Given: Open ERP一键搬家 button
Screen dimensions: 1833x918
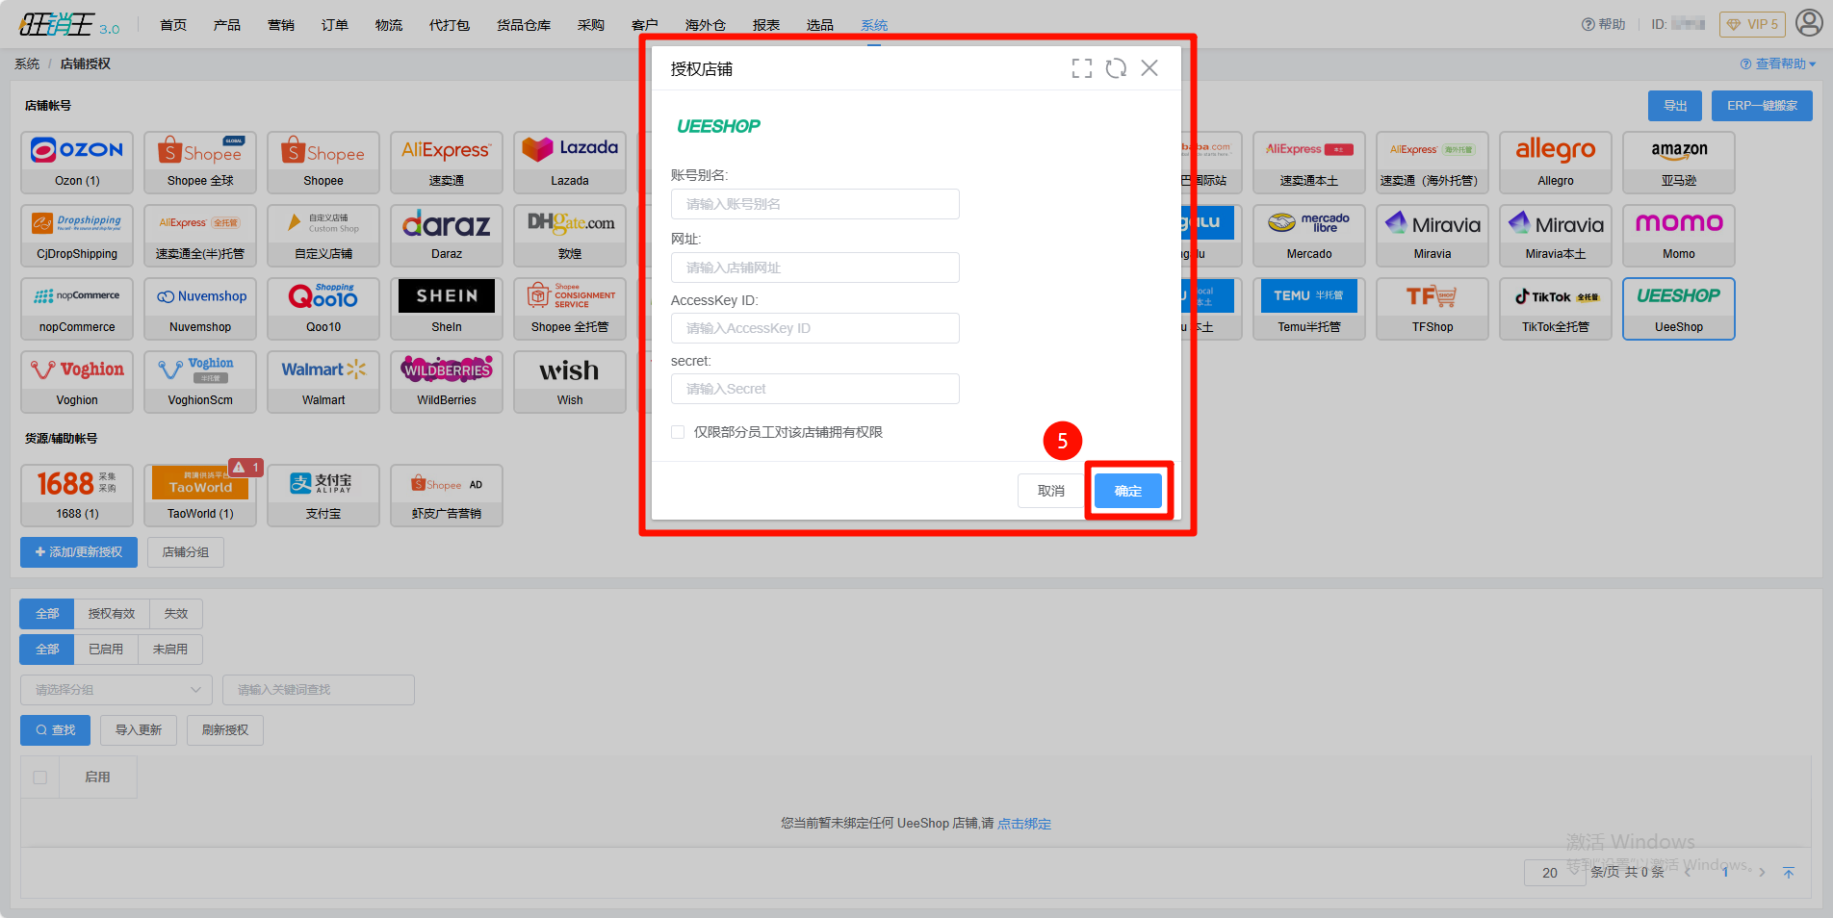Looking at the screenshot, I should pos(1762,106).
